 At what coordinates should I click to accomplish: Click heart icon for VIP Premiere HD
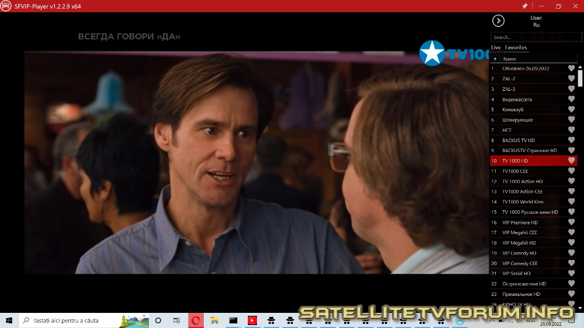571,222
